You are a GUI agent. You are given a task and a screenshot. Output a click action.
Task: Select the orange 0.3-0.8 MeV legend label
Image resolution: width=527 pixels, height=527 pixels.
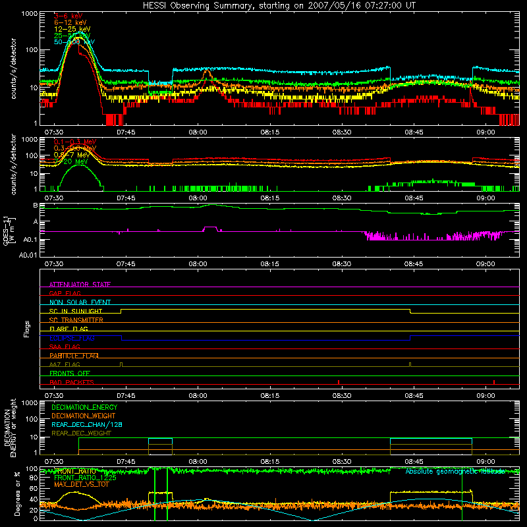point(74,148)
